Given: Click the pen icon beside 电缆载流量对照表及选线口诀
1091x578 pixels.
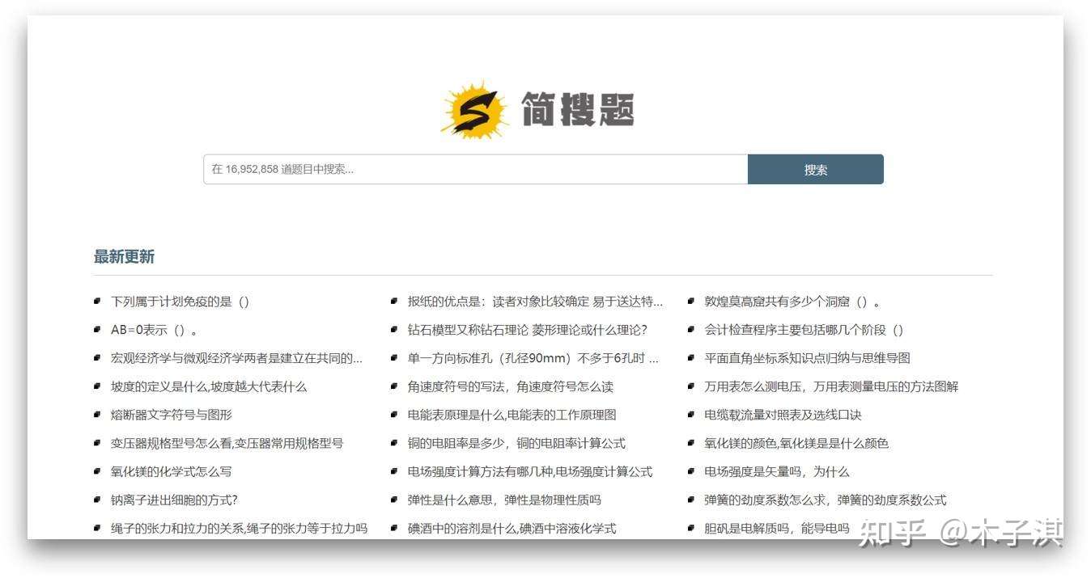Looking at the screenshot, I should [x=690, y=414].
